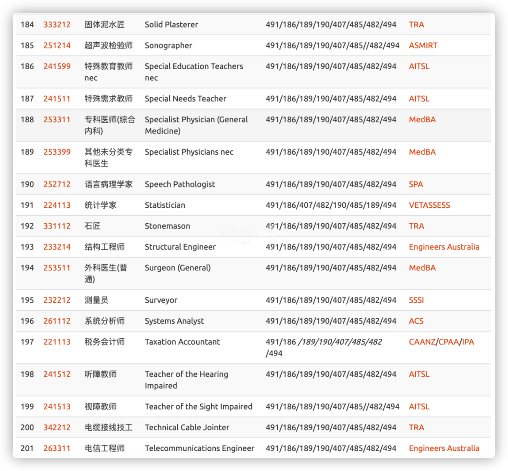Open occupation code 333212 link
Screen dimensions: 508x471
click(x=57, y=24)
